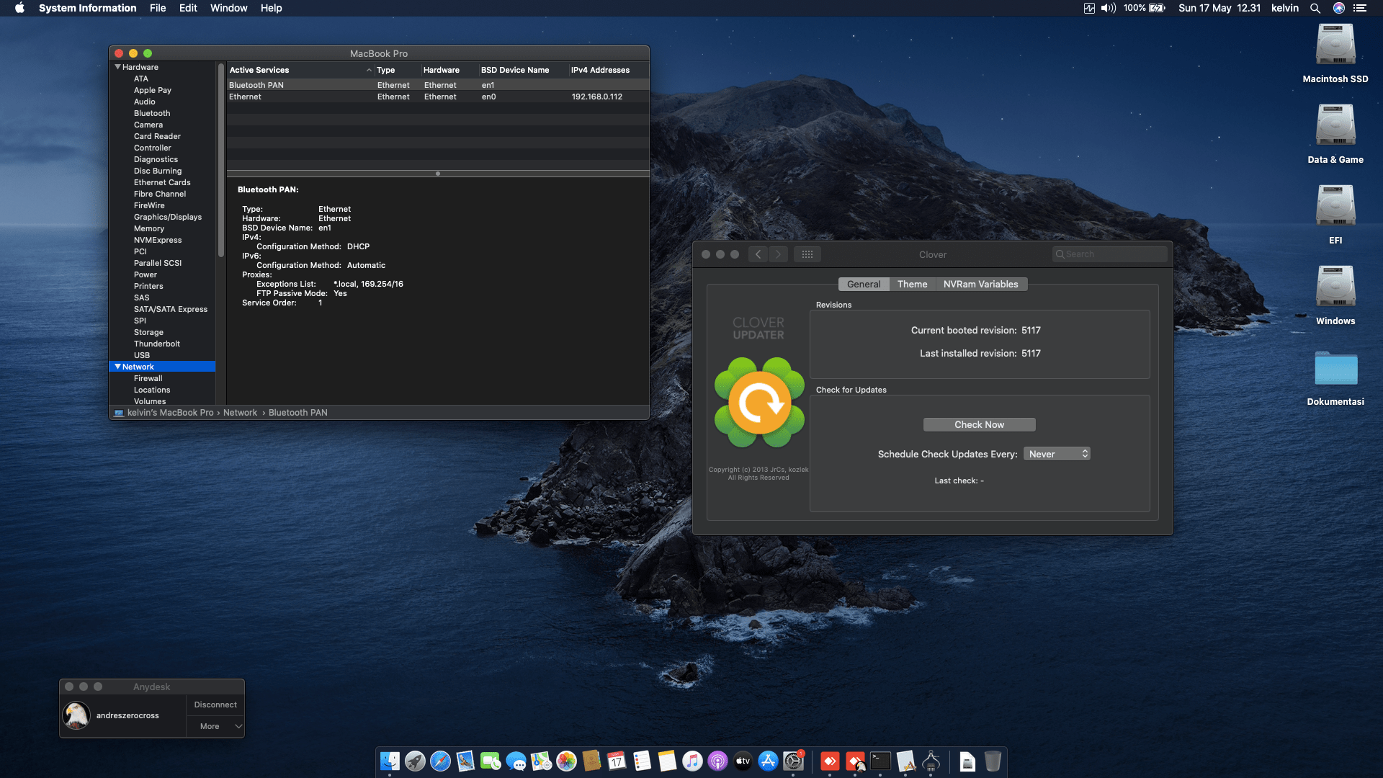Viewport: 1383px width, 778px height.
Task: Open the File menu
Action: pyautogui.click(x=158, y=8)
